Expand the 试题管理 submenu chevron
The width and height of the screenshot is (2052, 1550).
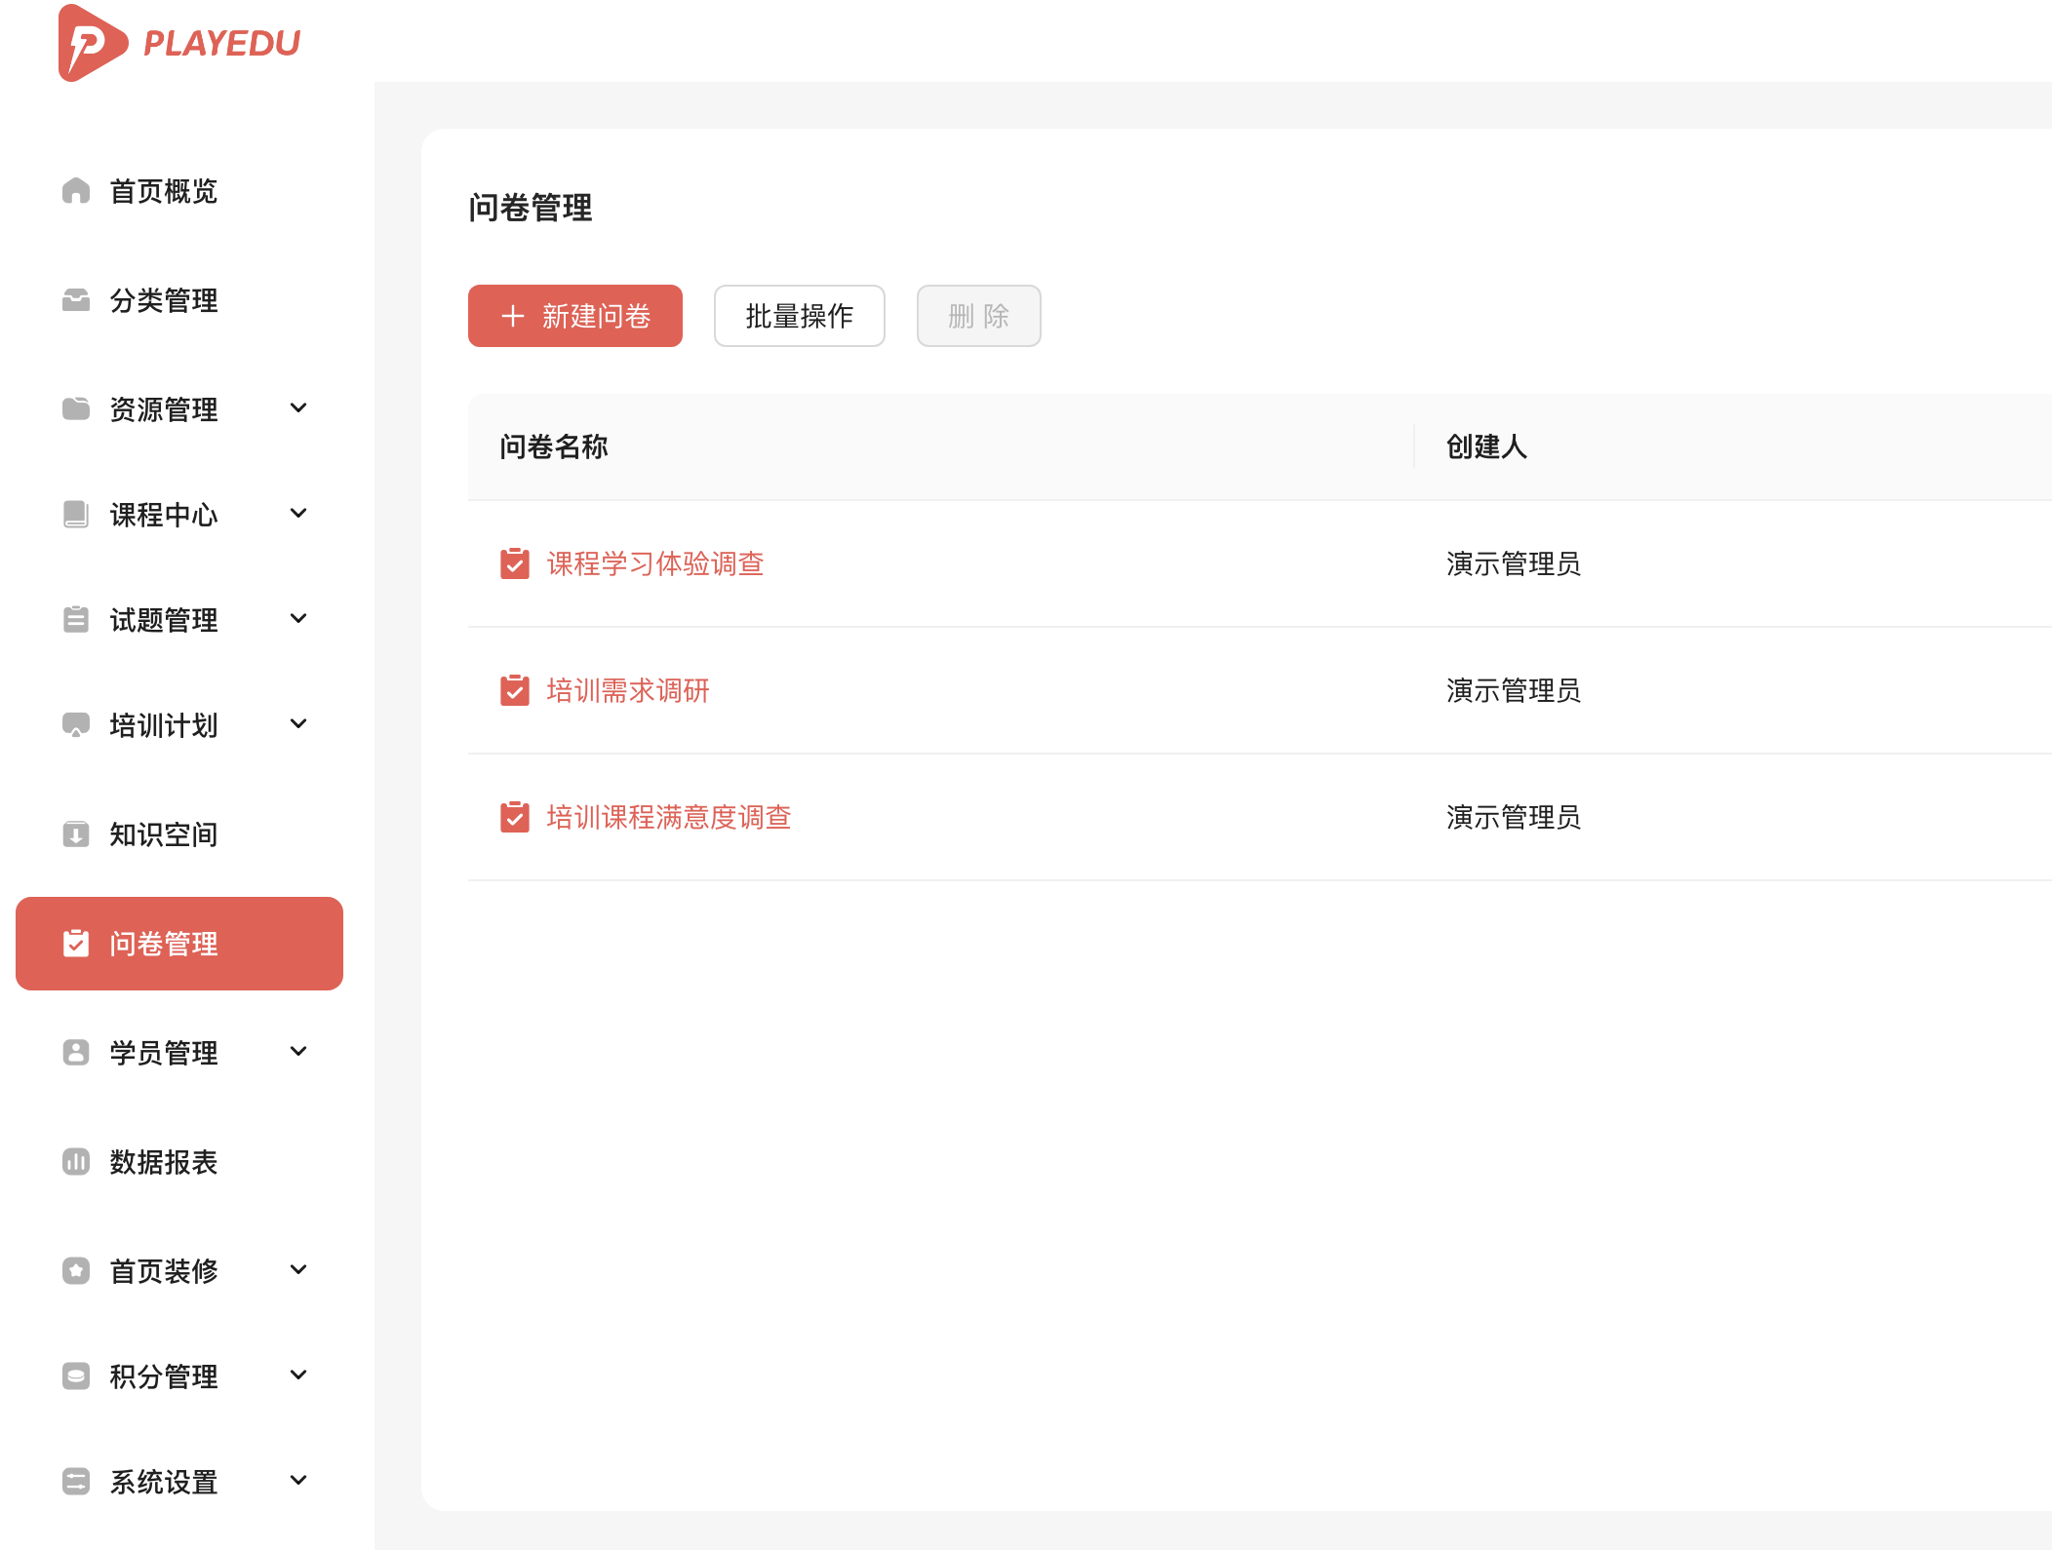point(299,619)
